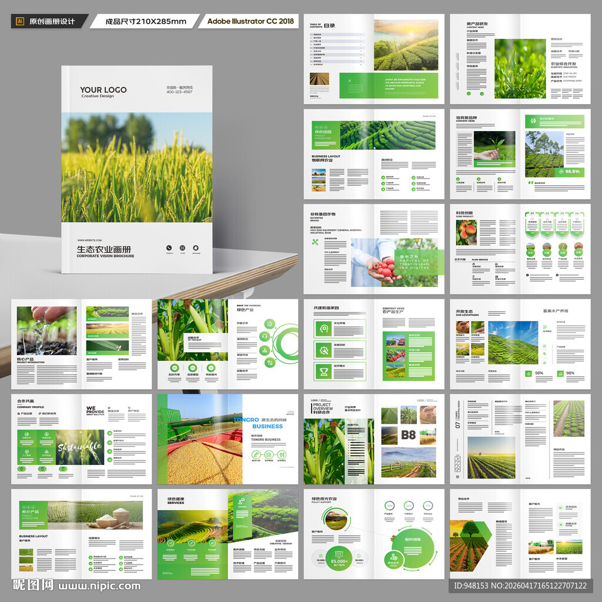Click the 07 page number label

coord(457,425)
